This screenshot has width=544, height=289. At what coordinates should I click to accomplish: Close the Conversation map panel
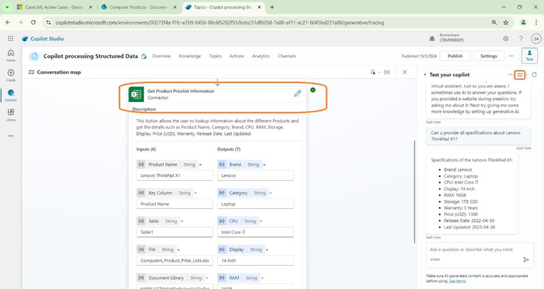pos(404,72)
